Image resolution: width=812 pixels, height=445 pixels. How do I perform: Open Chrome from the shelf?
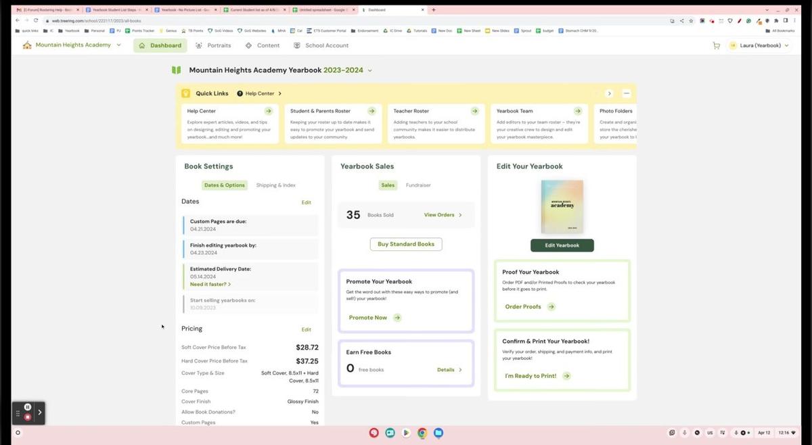pos(422,432)
